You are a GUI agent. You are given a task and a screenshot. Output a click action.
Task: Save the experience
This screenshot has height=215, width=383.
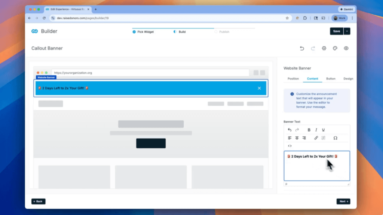coord(337,31)
